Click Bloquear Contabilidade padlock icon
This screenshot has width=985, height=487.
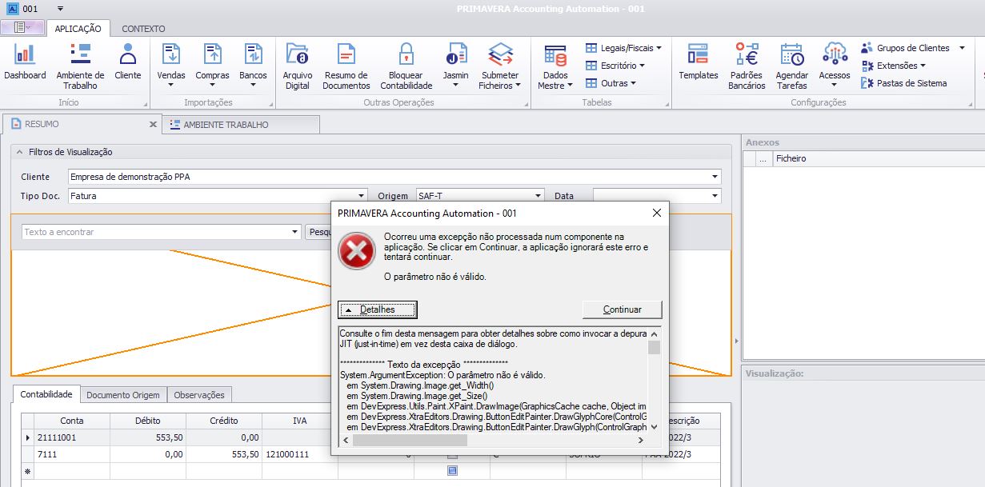[x=406, y=66]
